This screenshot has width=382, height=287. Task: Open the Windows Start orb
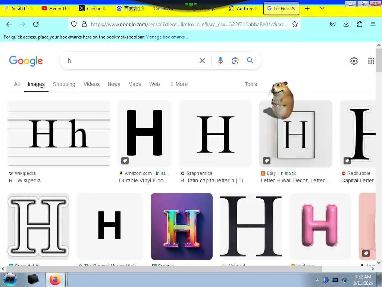[x=10, y=280]
